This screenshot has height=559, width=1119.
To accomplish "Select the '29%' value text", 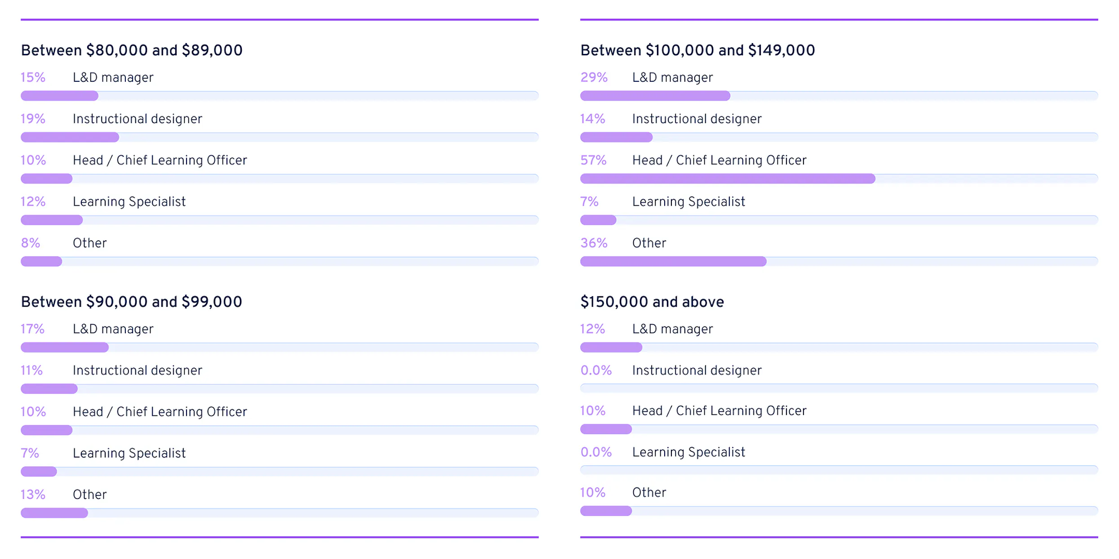I will coord(594,77).
